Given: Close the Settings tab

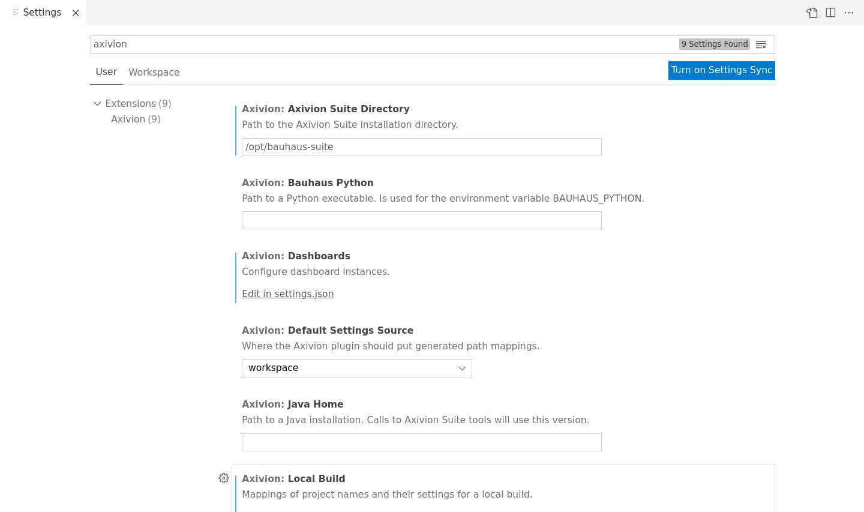Looking at the screenshot, I should [76, 13].
